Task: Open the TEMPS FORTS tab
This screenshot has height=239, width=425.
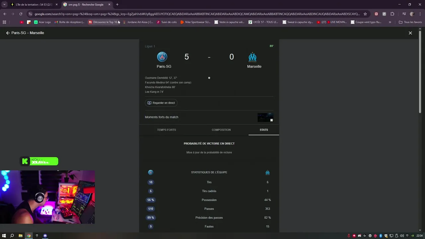Action: pos(166,130)
